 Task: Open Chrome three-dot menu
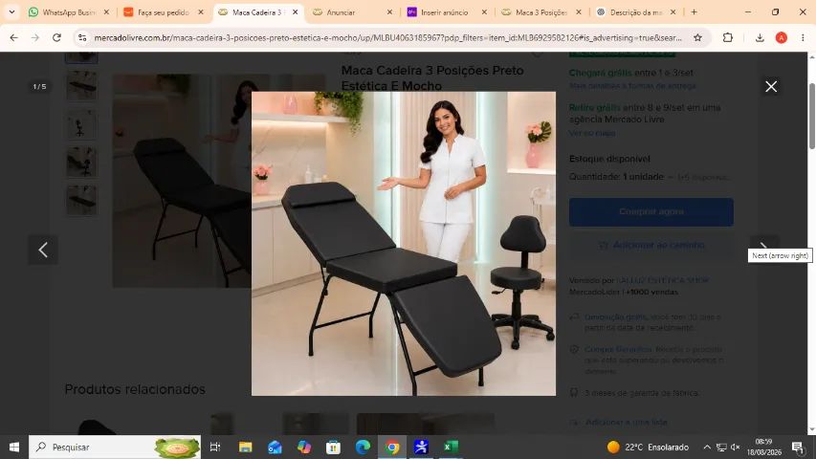click(803, 37)
